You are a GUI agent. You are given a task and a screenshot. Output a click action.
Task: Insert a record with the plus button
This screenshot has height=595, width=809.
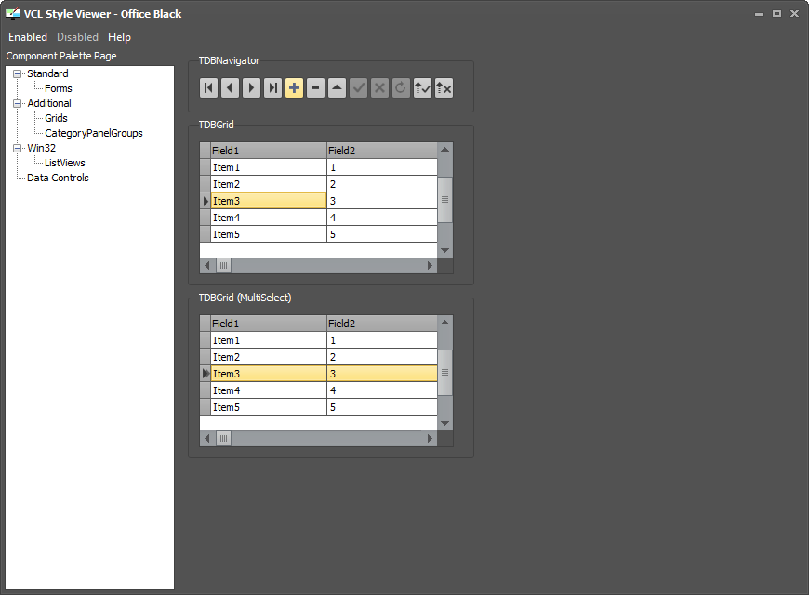(294, 88)
